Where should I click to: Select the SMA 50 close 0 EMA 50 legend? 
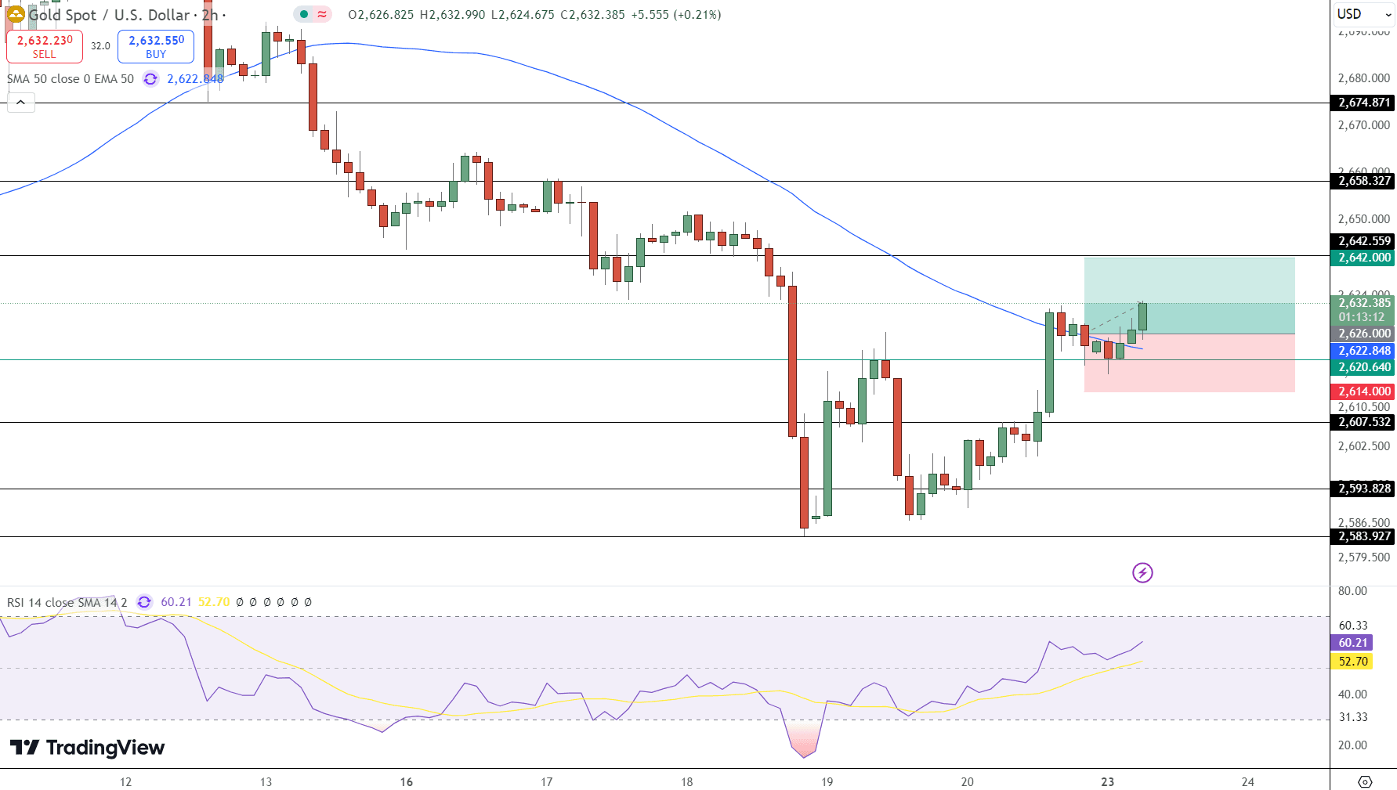(71, 79)
